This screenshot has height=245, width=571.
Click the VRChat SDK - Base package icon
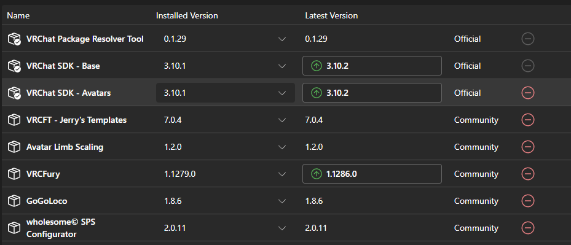click(x=14, y=66)
